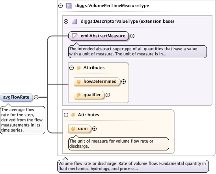Collapse the diggs:VolumePerTimeMeasureType box

click(x=60, y=5)
